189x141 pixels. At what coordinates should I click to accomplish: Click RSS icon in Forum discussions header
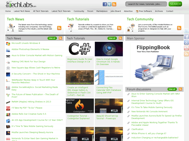(x=180, y=89)
